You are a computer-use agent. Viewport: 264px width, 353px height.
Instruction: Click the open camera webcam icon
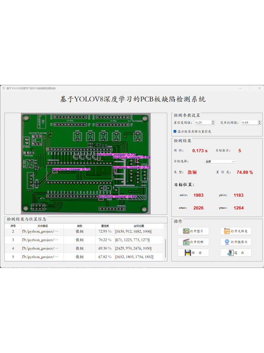pyautogui.click(x=227, y=242)
